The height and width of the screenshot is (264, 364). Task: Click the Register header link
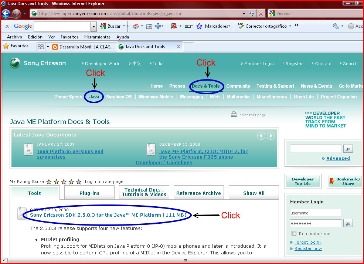click(x=294, y=64)
